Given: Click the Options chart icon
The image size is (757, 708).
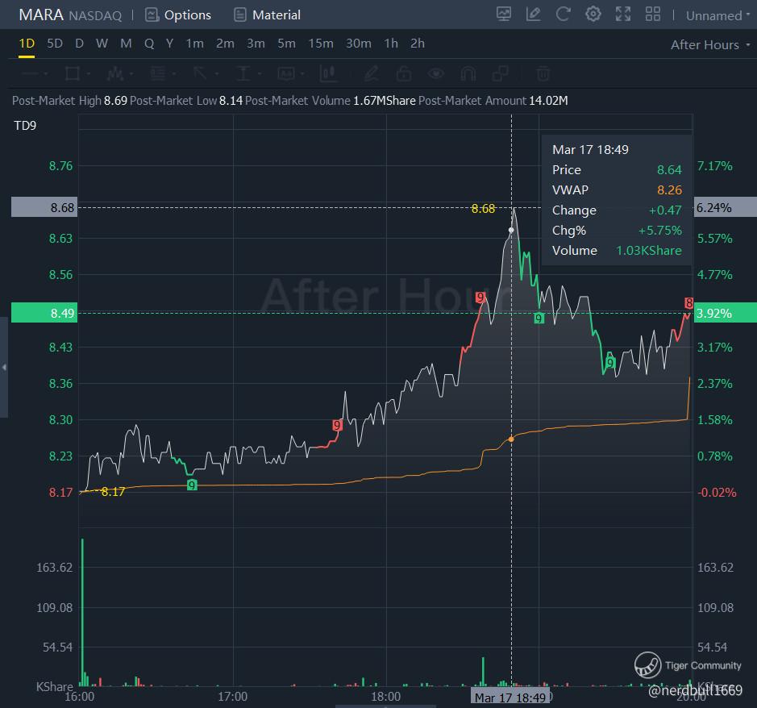Looking at the screenshot, I should coord(152,15).
